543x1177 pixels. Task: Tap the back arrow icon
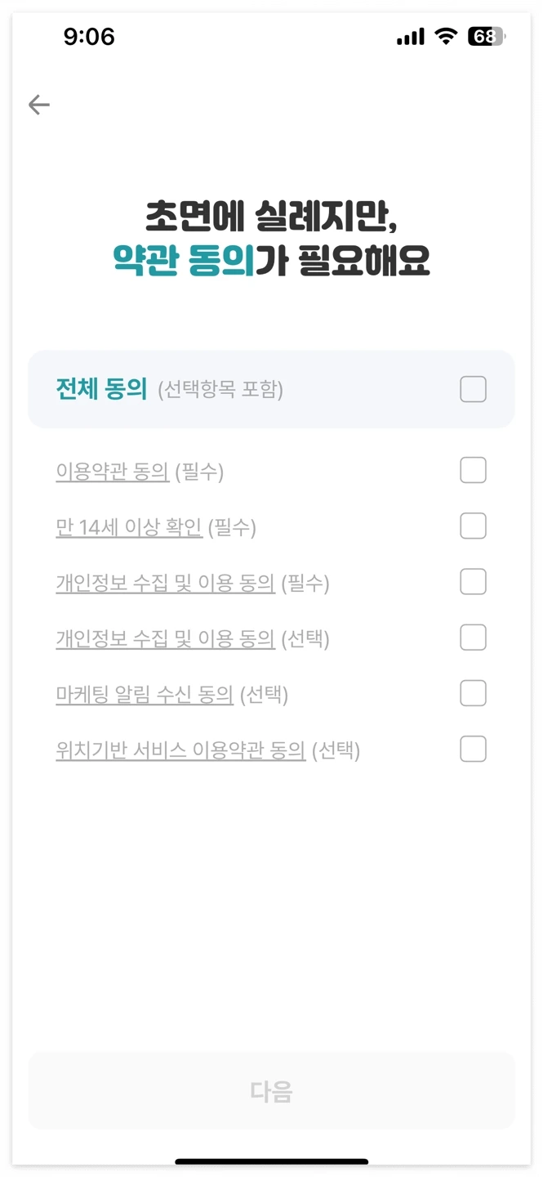pyautogui.click(x=39, y=105)
